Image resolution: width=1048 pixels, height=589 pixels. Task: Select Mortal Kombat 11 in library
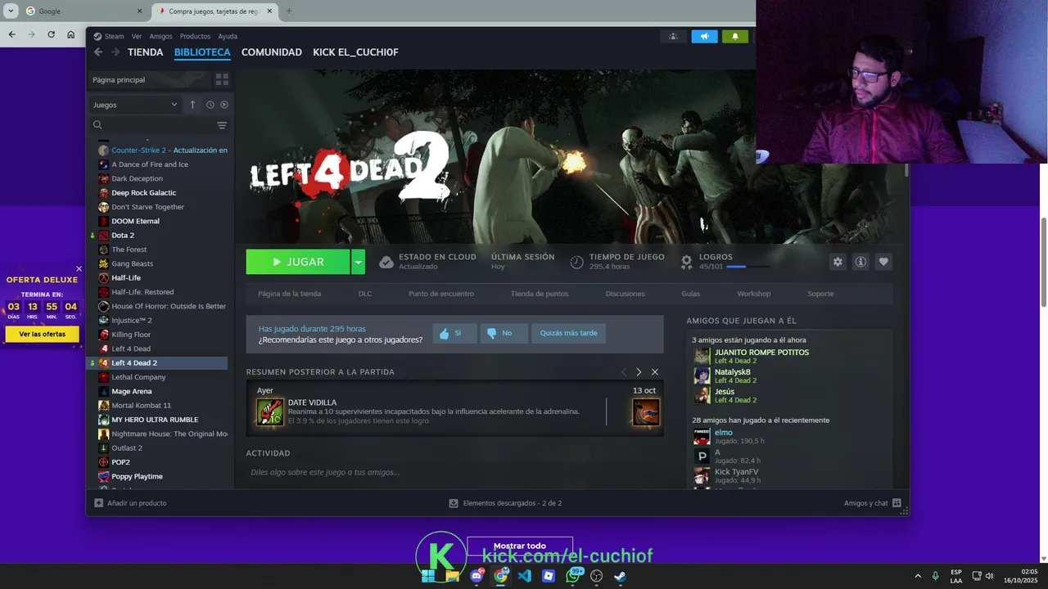(159, 406)
